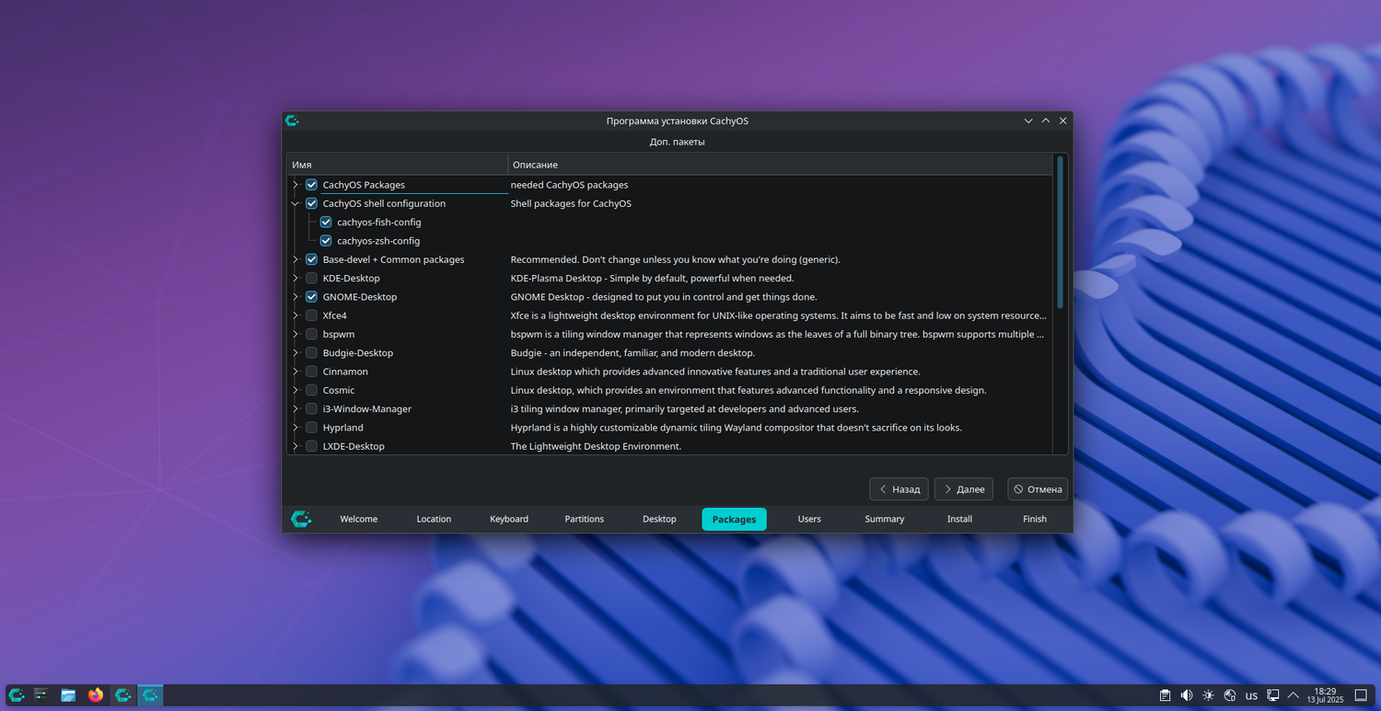Go to the Finish step tab
The width and height of the screenshot is (1381, 711).
point(1035,519)
